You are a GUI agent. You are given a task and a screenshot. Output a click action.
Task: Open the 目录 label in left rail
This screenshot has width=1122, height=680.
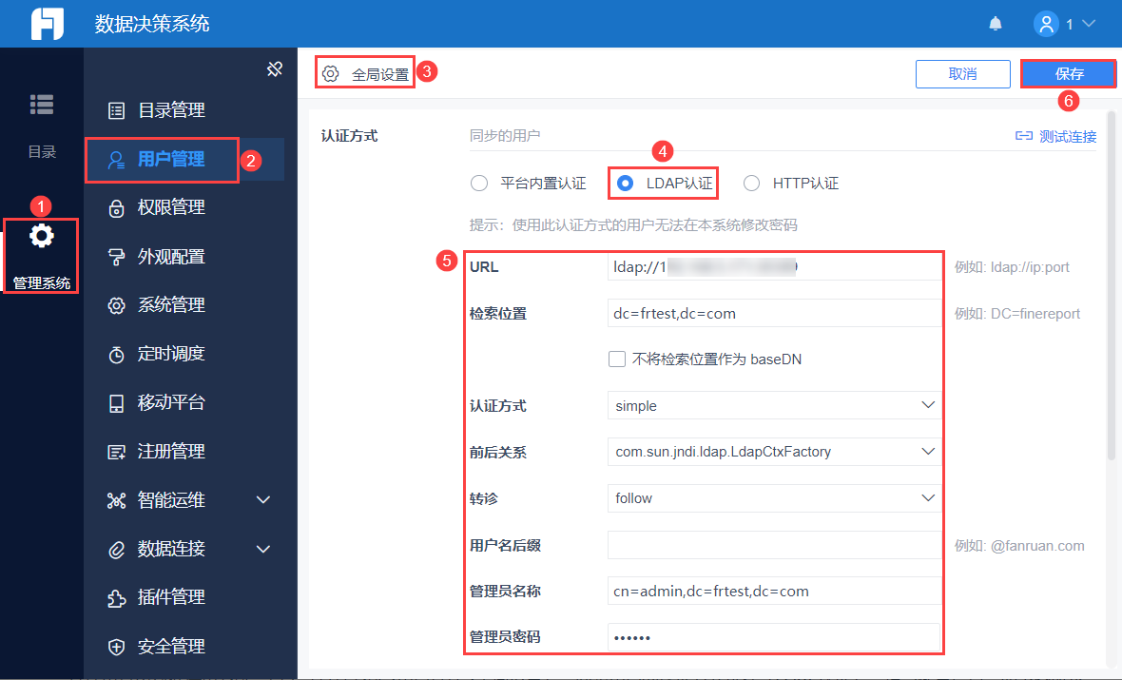pos(42,152)
